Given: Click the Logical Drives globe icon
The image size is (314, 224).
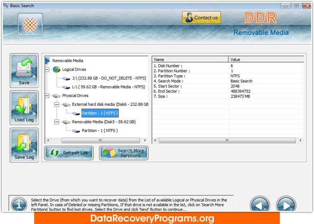Looking at the screenshot, I should [57, 69].
